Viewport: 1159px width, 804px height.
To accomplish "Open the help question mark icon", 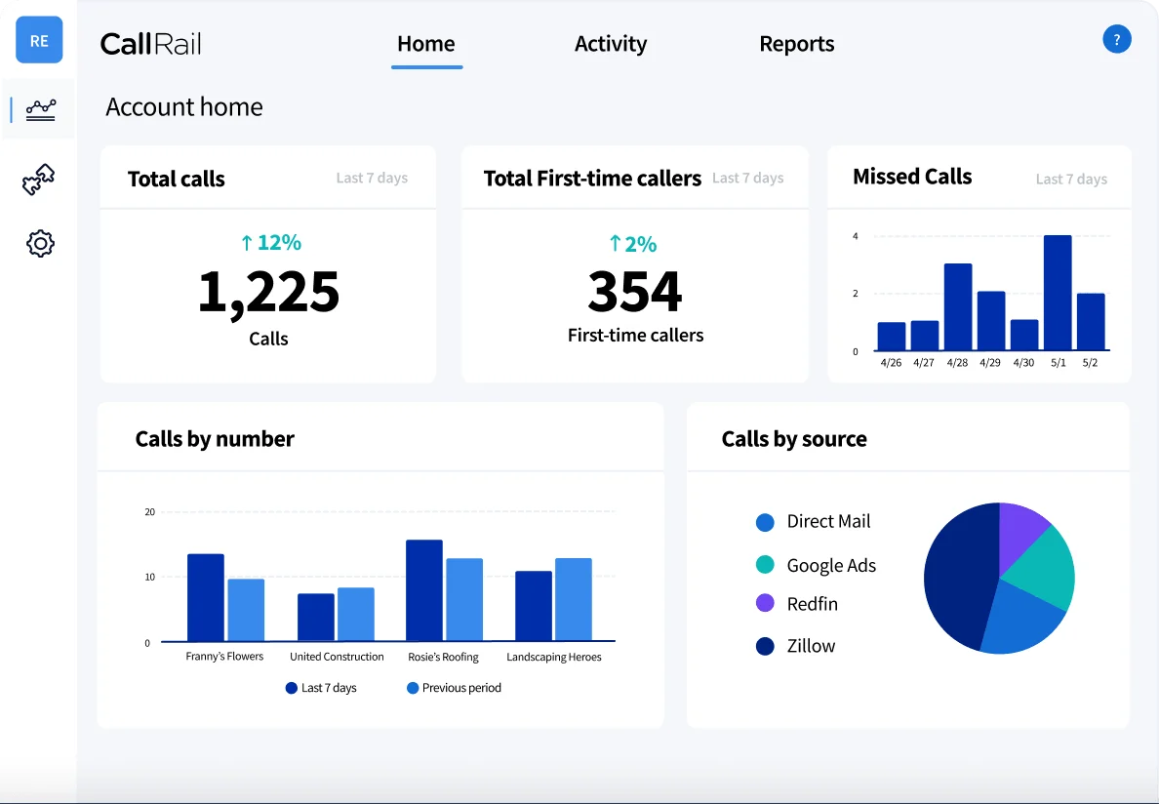I will pos(1117,39).
